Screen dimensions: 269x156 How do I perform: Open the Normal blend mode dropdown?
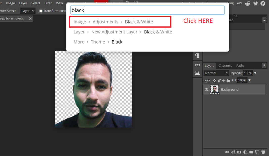(x=216, y=73)
